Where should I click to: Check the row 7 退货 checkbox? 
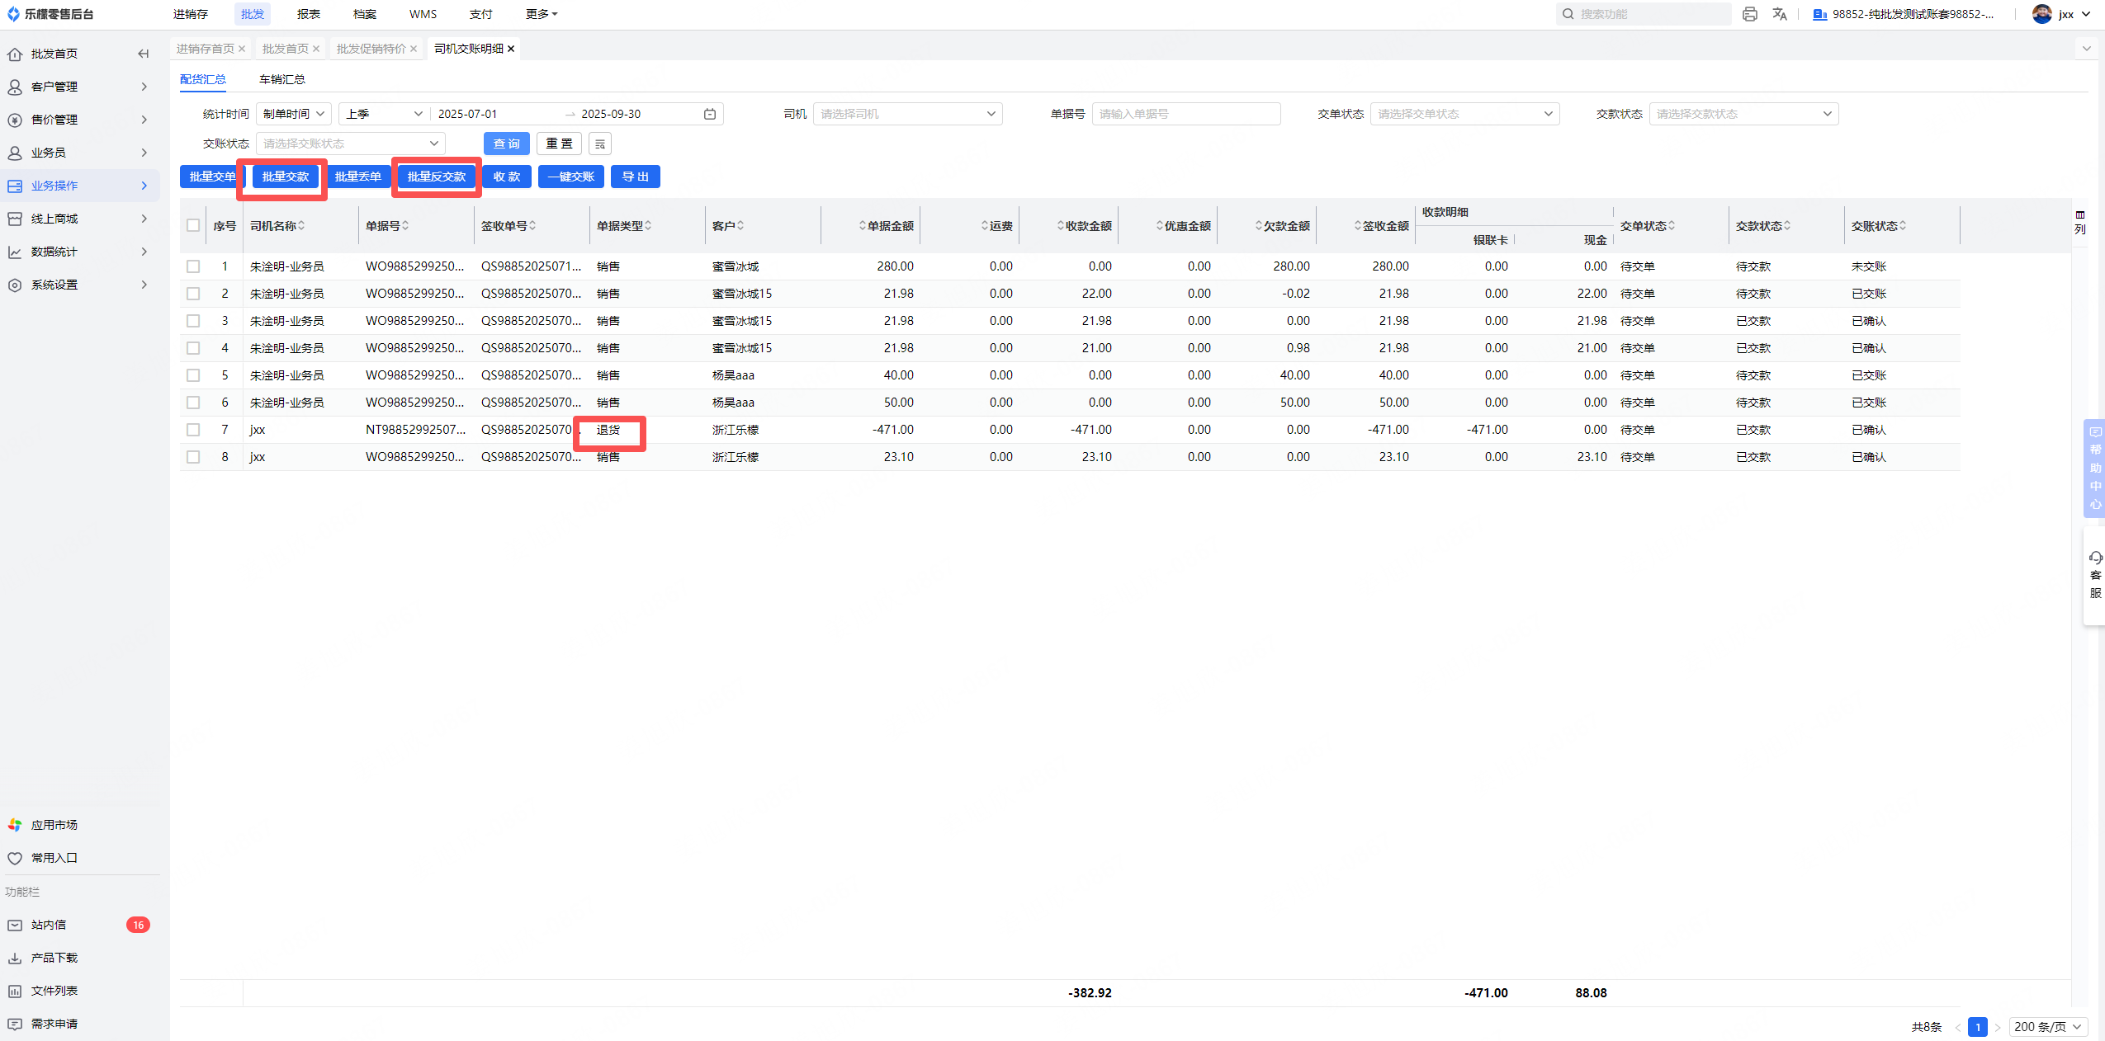click(193, 430)
